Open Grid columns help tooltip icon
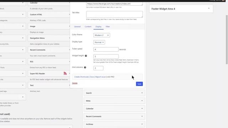 [85, 67]
